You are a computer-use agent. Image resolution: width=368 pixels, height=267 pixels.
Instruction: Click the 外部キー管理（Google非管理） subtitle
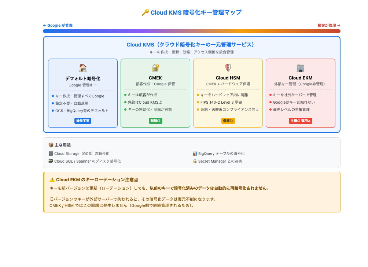pyautogui.click(x=301, y=84)
